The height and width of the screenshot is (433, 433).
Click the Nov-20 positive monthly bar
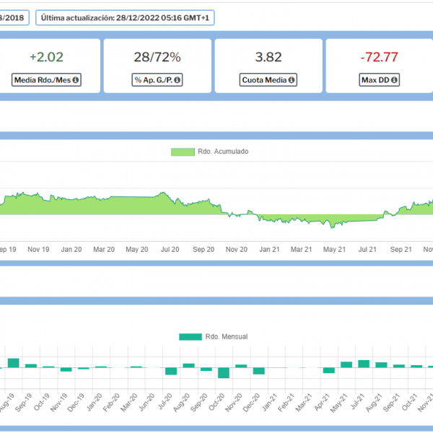[x=241, y=366]
